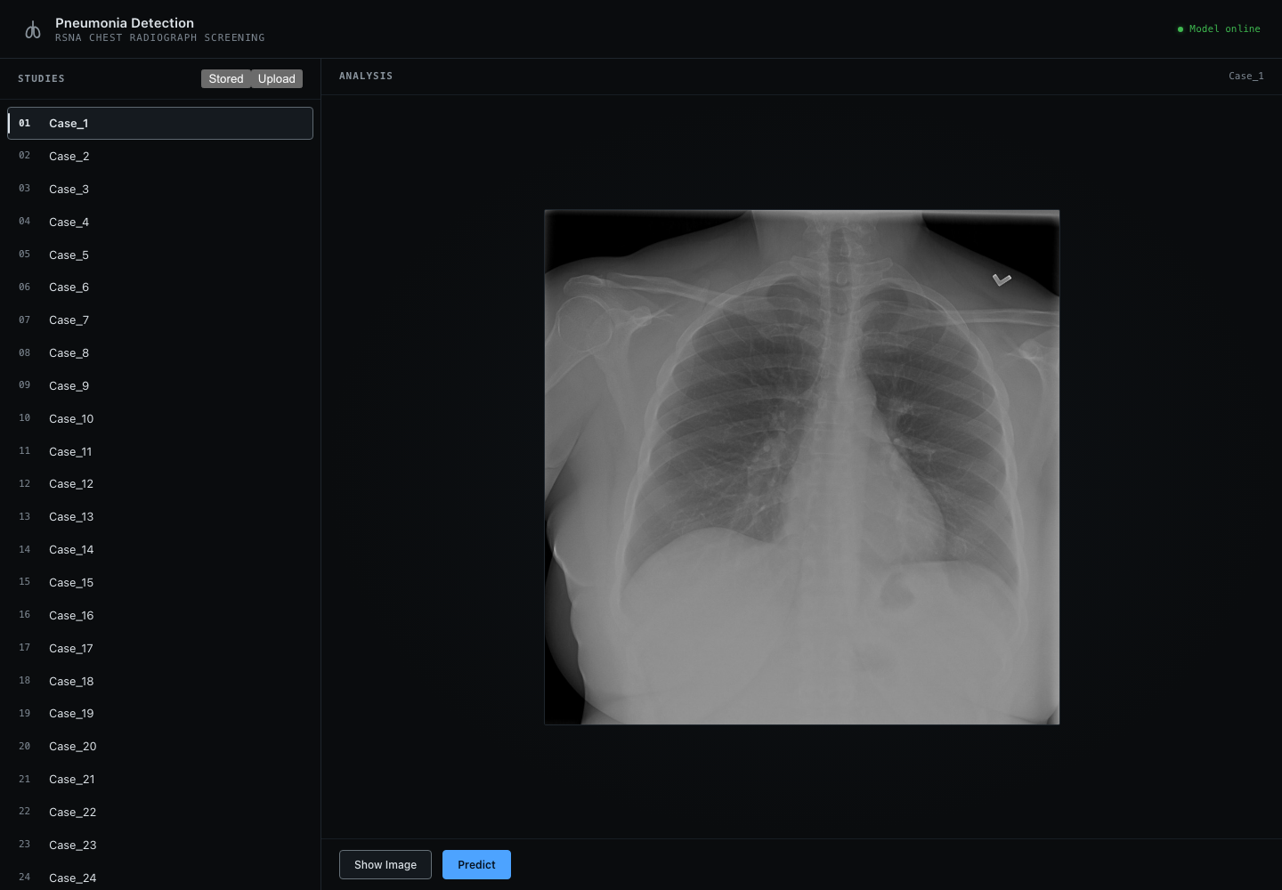
Task: Open Case_16 radiograph
Action: [160, 616]
